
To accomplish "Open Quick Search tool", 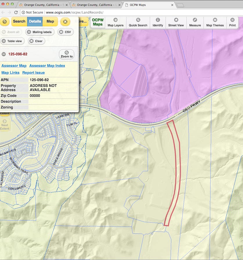I will click(x=138, y=22).
